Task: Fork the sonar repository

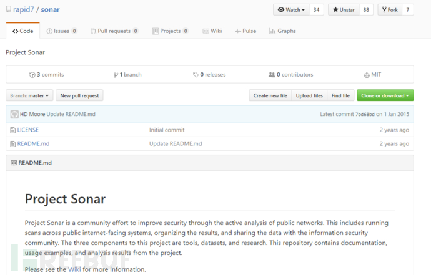Action: pyautogui.click(x=390, y=10)
